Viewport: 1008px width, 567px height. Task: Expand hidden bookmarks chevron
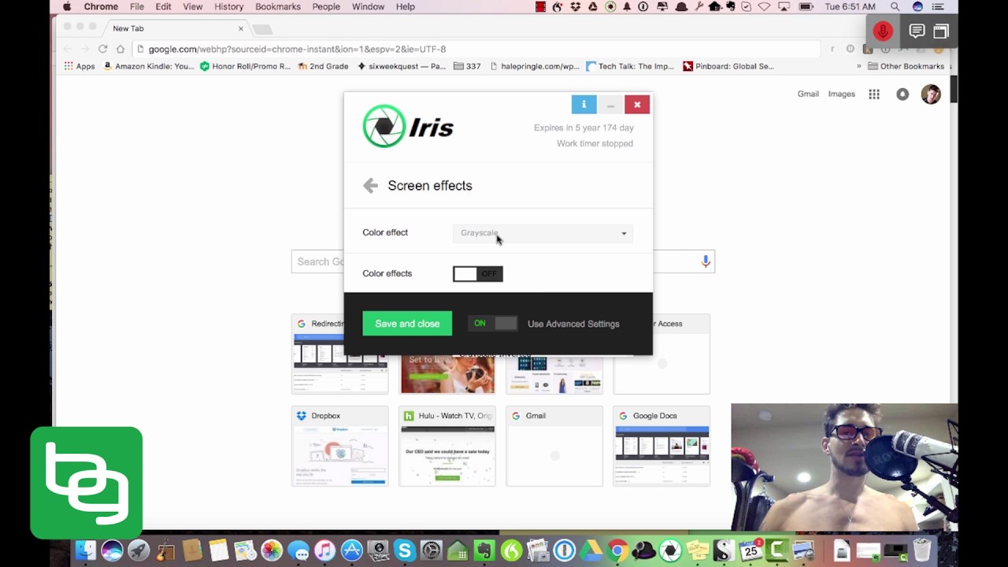859,66
